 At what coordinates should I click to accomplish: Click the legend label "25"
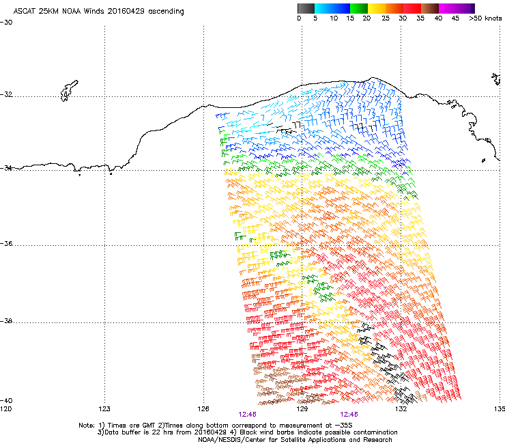[x=386, y=18]
